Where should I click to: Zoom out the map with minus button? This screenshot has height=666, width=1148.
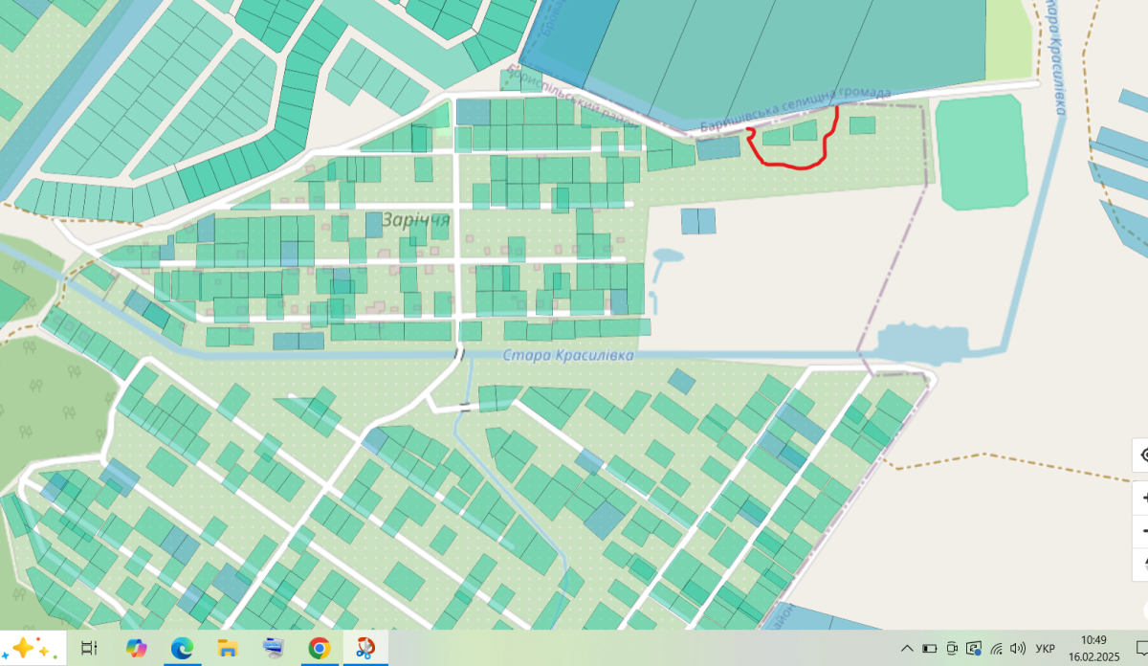[x=1141, y=530]
